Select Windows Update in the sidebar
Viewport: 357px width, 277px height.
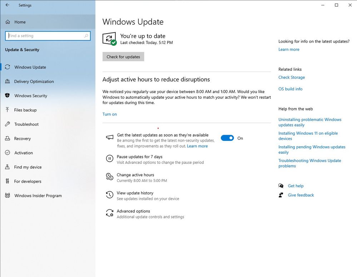pyautogui.click(x=48, y=67)
